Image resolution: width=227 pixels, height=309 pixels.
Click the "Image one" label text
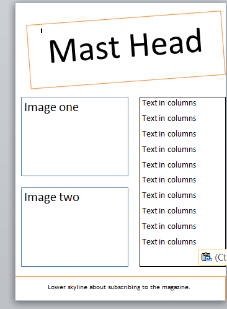(x=51, y=107)
